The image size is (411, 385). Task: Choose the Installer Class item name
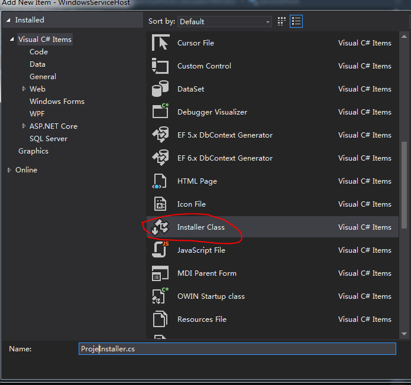point(201,227)
